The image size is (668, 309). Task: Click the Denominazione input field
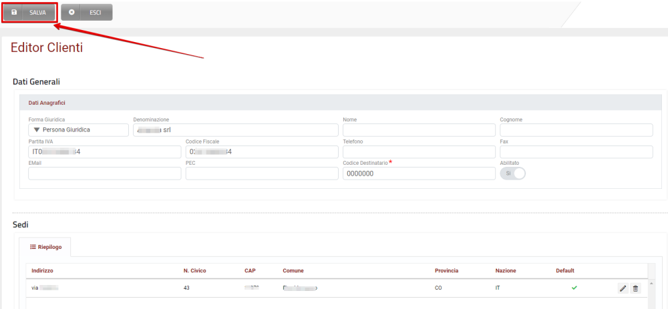236,130
